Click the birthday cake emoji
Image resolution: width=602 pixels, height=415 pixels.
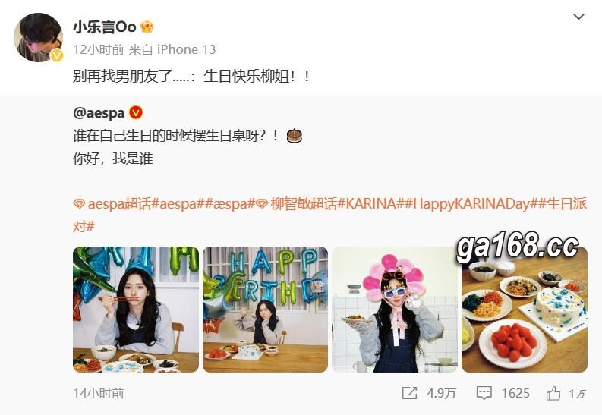tap(295, 136)
